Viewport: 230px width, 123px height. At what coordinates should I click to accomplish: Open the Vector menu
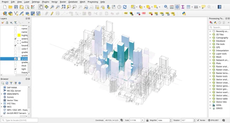[x=54, y=2]
